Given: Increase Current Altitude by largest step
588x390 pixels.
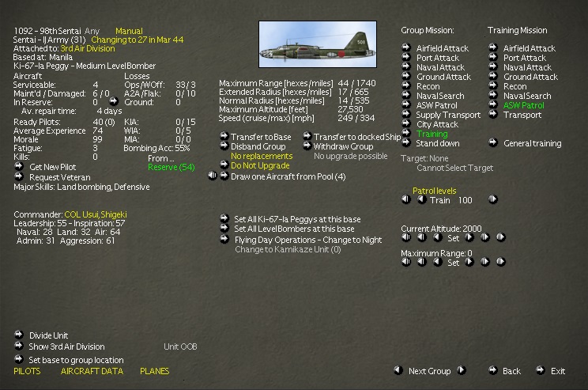Looking at the screenshot, I should coord(500,237).
